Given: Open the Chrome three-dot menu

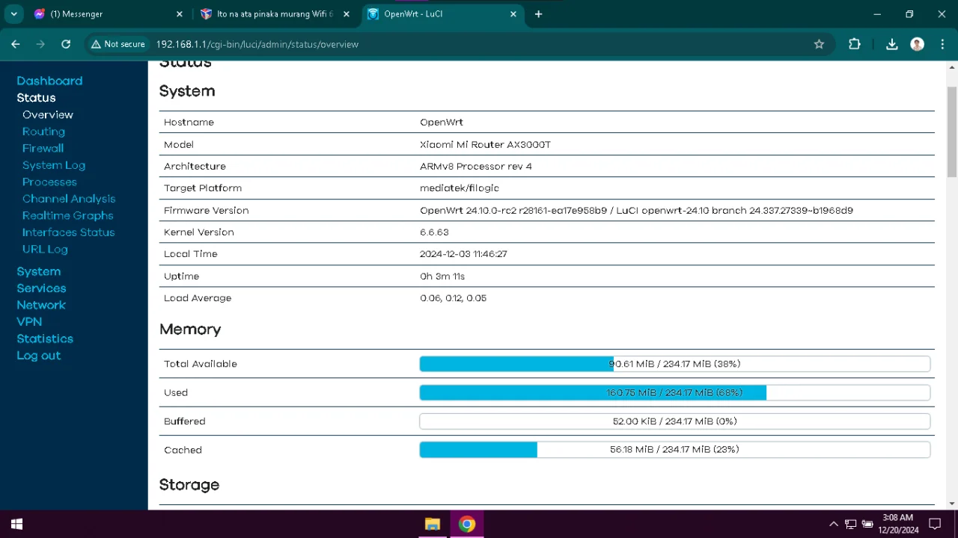Looking at the screenshot, I should click(x=942, y=44).
